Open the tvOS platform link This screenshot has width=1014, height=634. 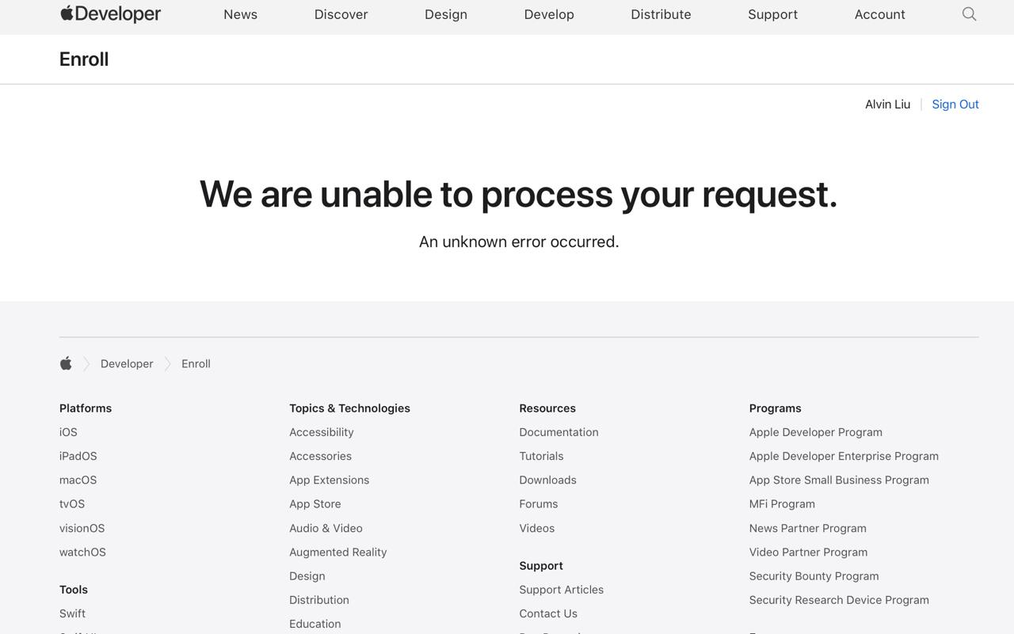tap(72, 503)
